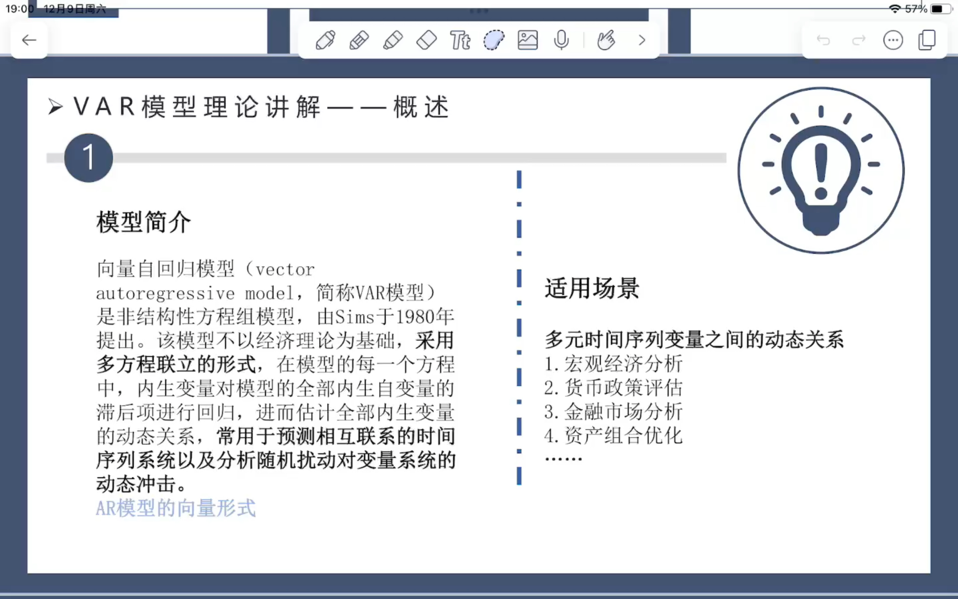Select the Tt text tool
The height and width of the screenshot is (599, 958).
pyautogui.click(x=460, y=40)
